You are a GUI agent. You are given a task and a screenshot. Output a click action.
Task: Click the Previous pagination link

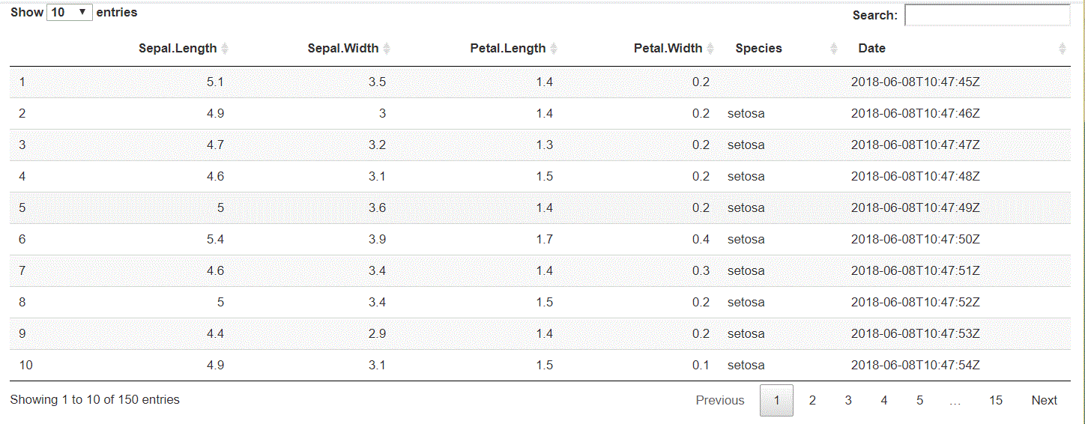tap(720, 401)
